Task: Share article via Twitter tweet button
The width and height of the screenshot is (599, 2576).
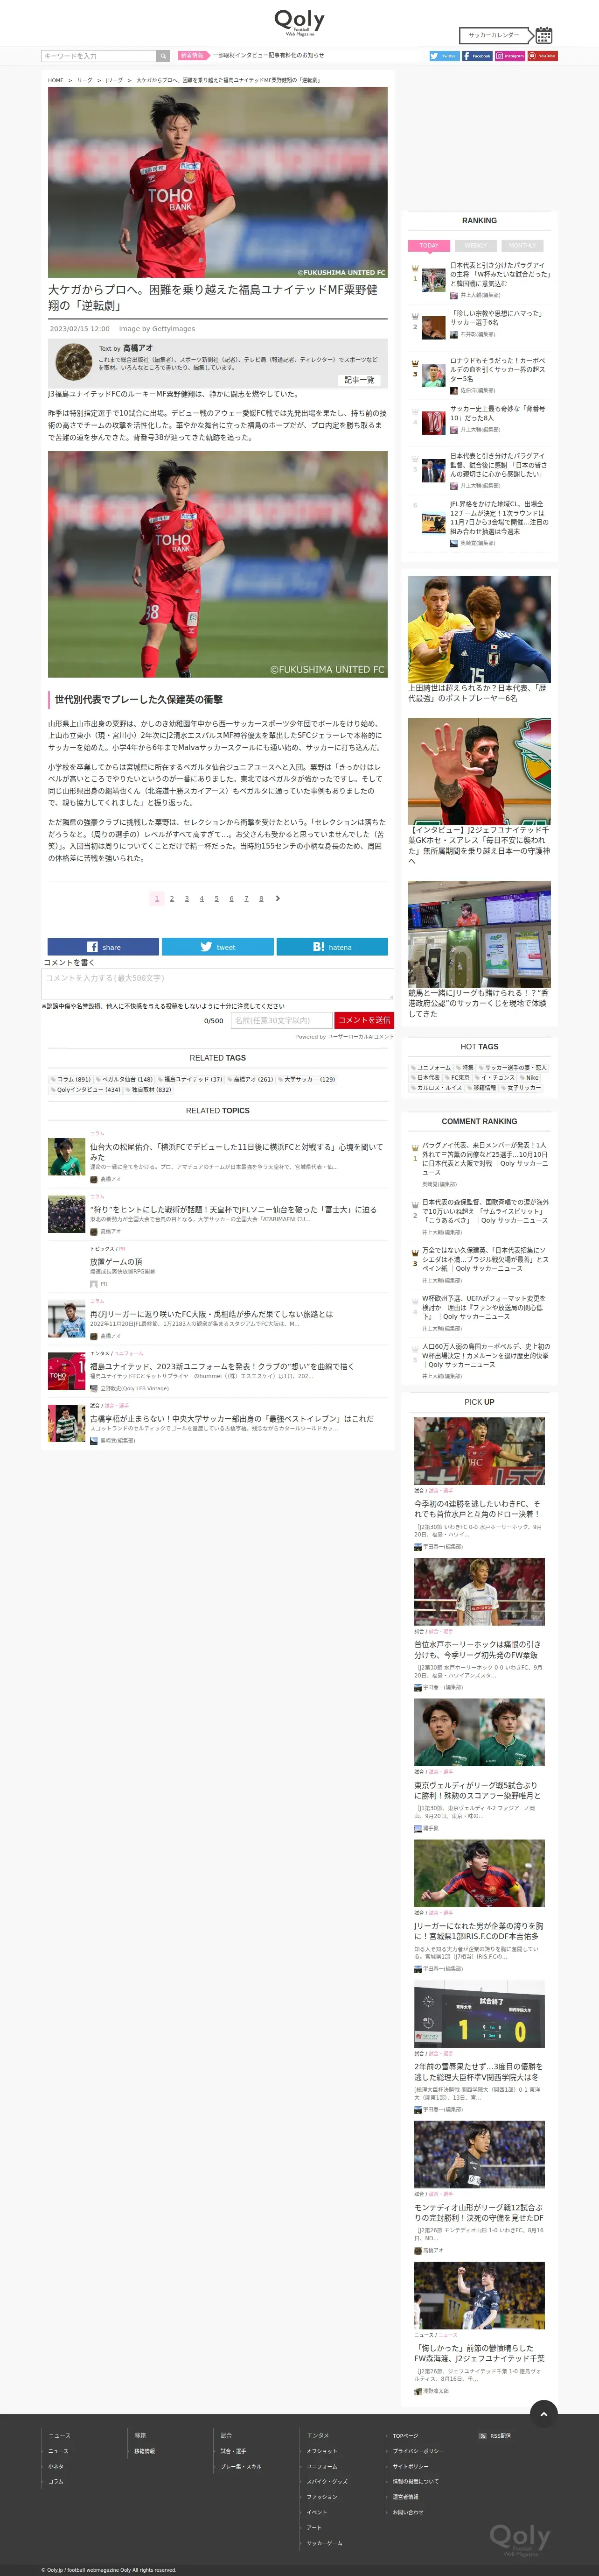Action: pos(218,947)
